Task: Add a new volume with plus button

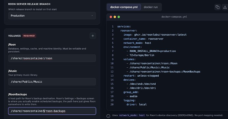Action: (x=93, y=36)
